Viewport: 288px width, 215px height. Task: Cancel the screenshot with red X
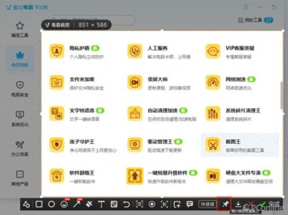click(x=251, y=204)
